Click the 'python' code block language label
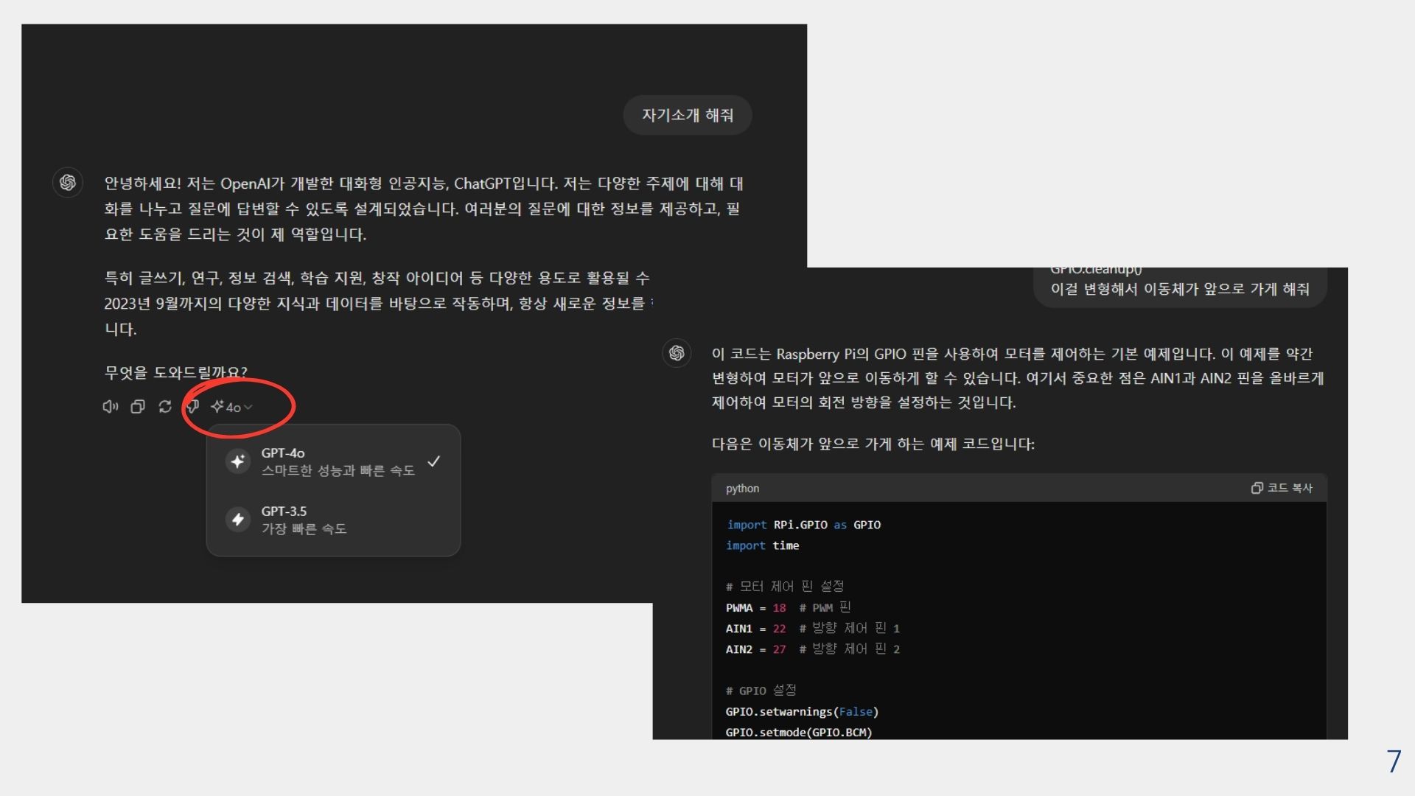Viewport: 1415px width, 796px height. click(x=742, y=489)
